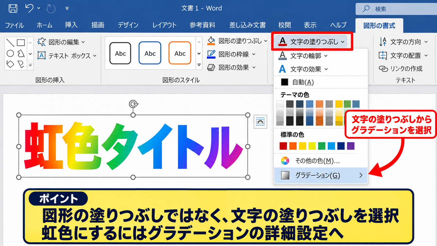Open その他の色(M)... color dialog

(x=321, y=161)
